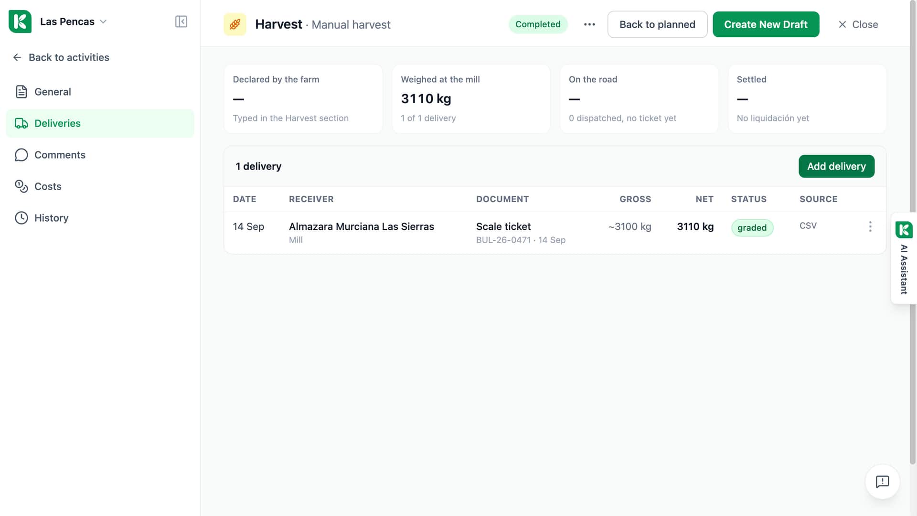
Task: Click the 1 delivery heading
Action: tap(258, 166)
